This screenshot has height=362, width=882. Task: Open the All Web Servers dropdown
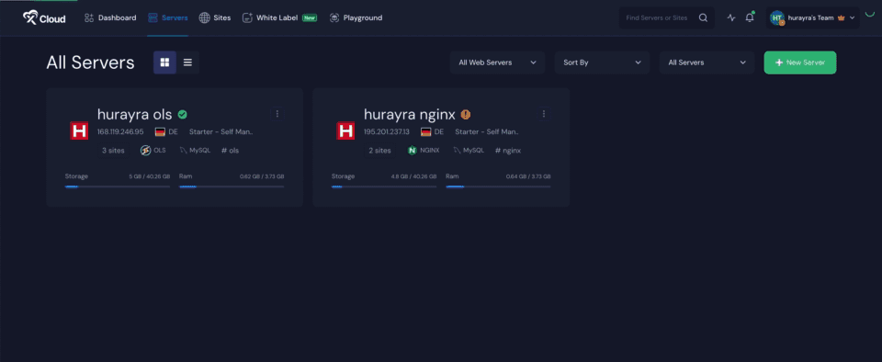497,62
